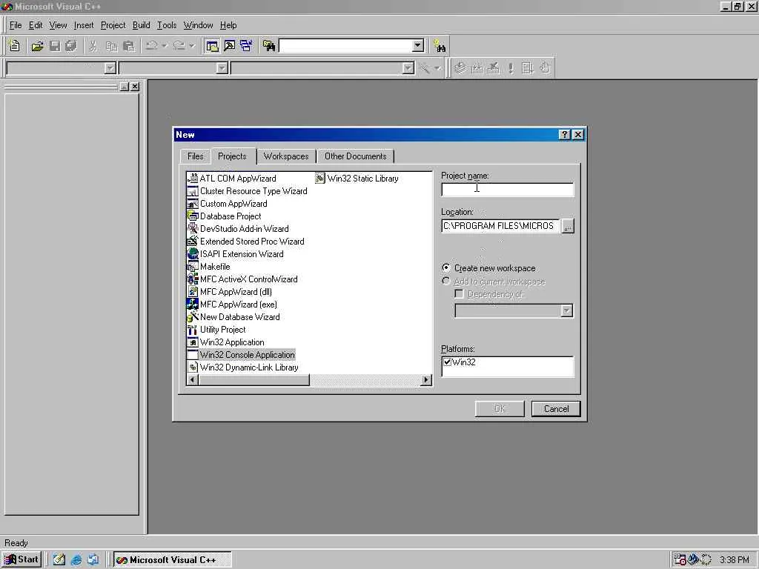This screenshot has height=569, width=759.
Task: Click the Start button
Action: point(21,560)
